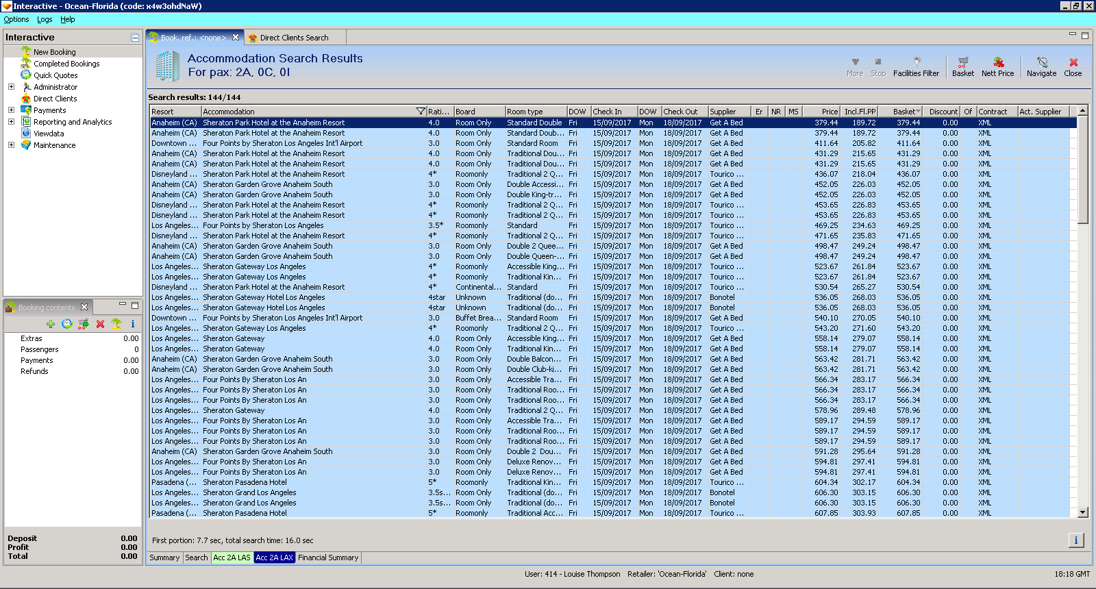Select the Acc 2A LAX tab
Viewport: 1096px width, 589px height.
[275, 557]
